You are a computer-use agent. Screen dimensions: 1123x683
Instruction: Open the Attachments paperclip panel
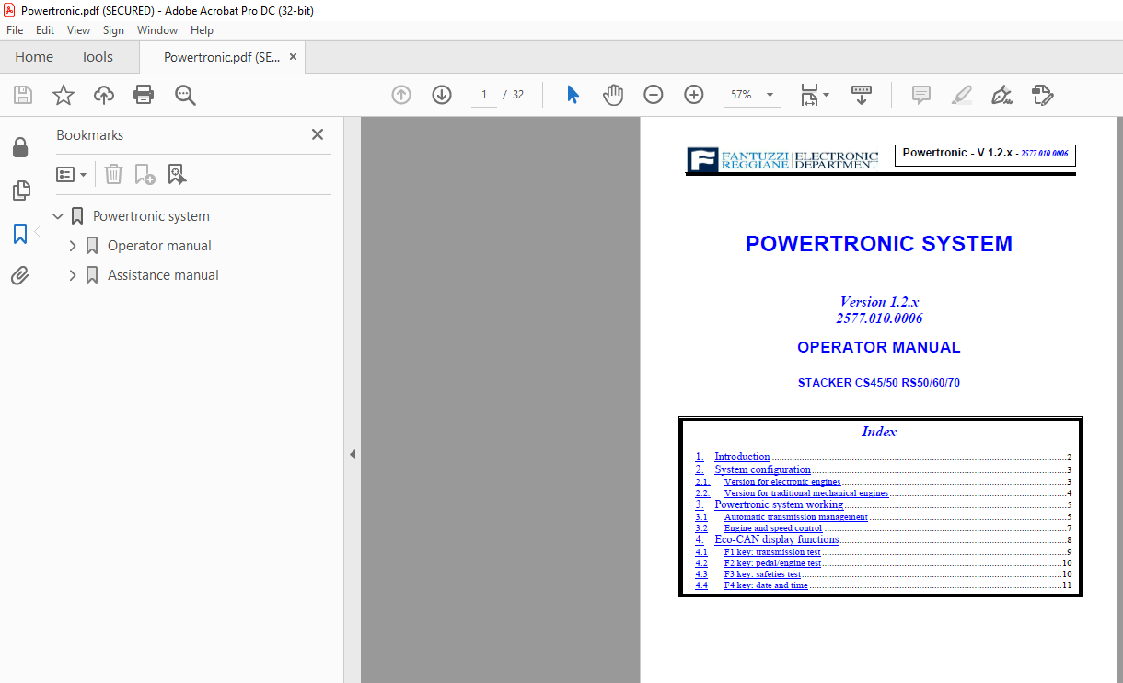pyautogui.click(x=20, y=275)
